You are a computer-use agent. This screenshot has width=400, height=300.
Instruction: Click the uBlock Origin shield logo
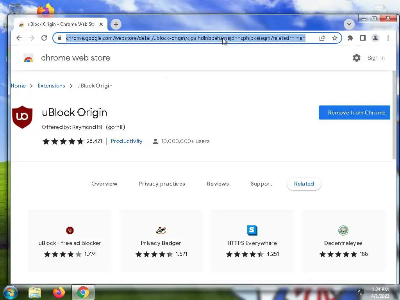(22, 117)
